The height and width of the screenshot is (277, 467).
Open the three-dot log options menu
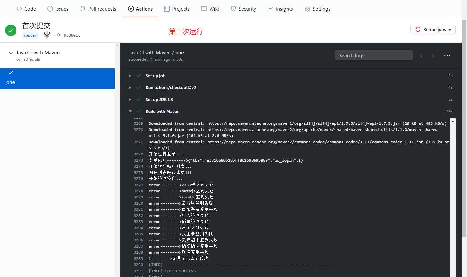pos(447,56)
